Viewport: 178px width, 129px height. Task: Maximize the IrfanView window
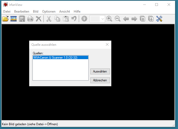(x=157, y=5)
